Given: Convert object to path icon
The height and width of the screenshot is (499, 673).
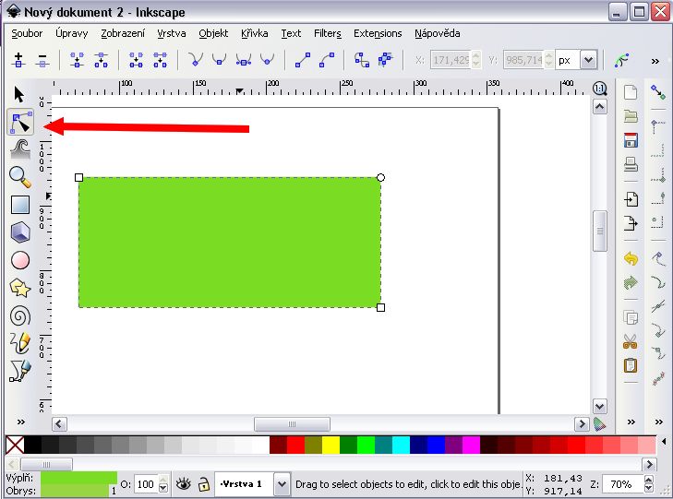Looking at the screenshot, I should click(x=361, y=60).
